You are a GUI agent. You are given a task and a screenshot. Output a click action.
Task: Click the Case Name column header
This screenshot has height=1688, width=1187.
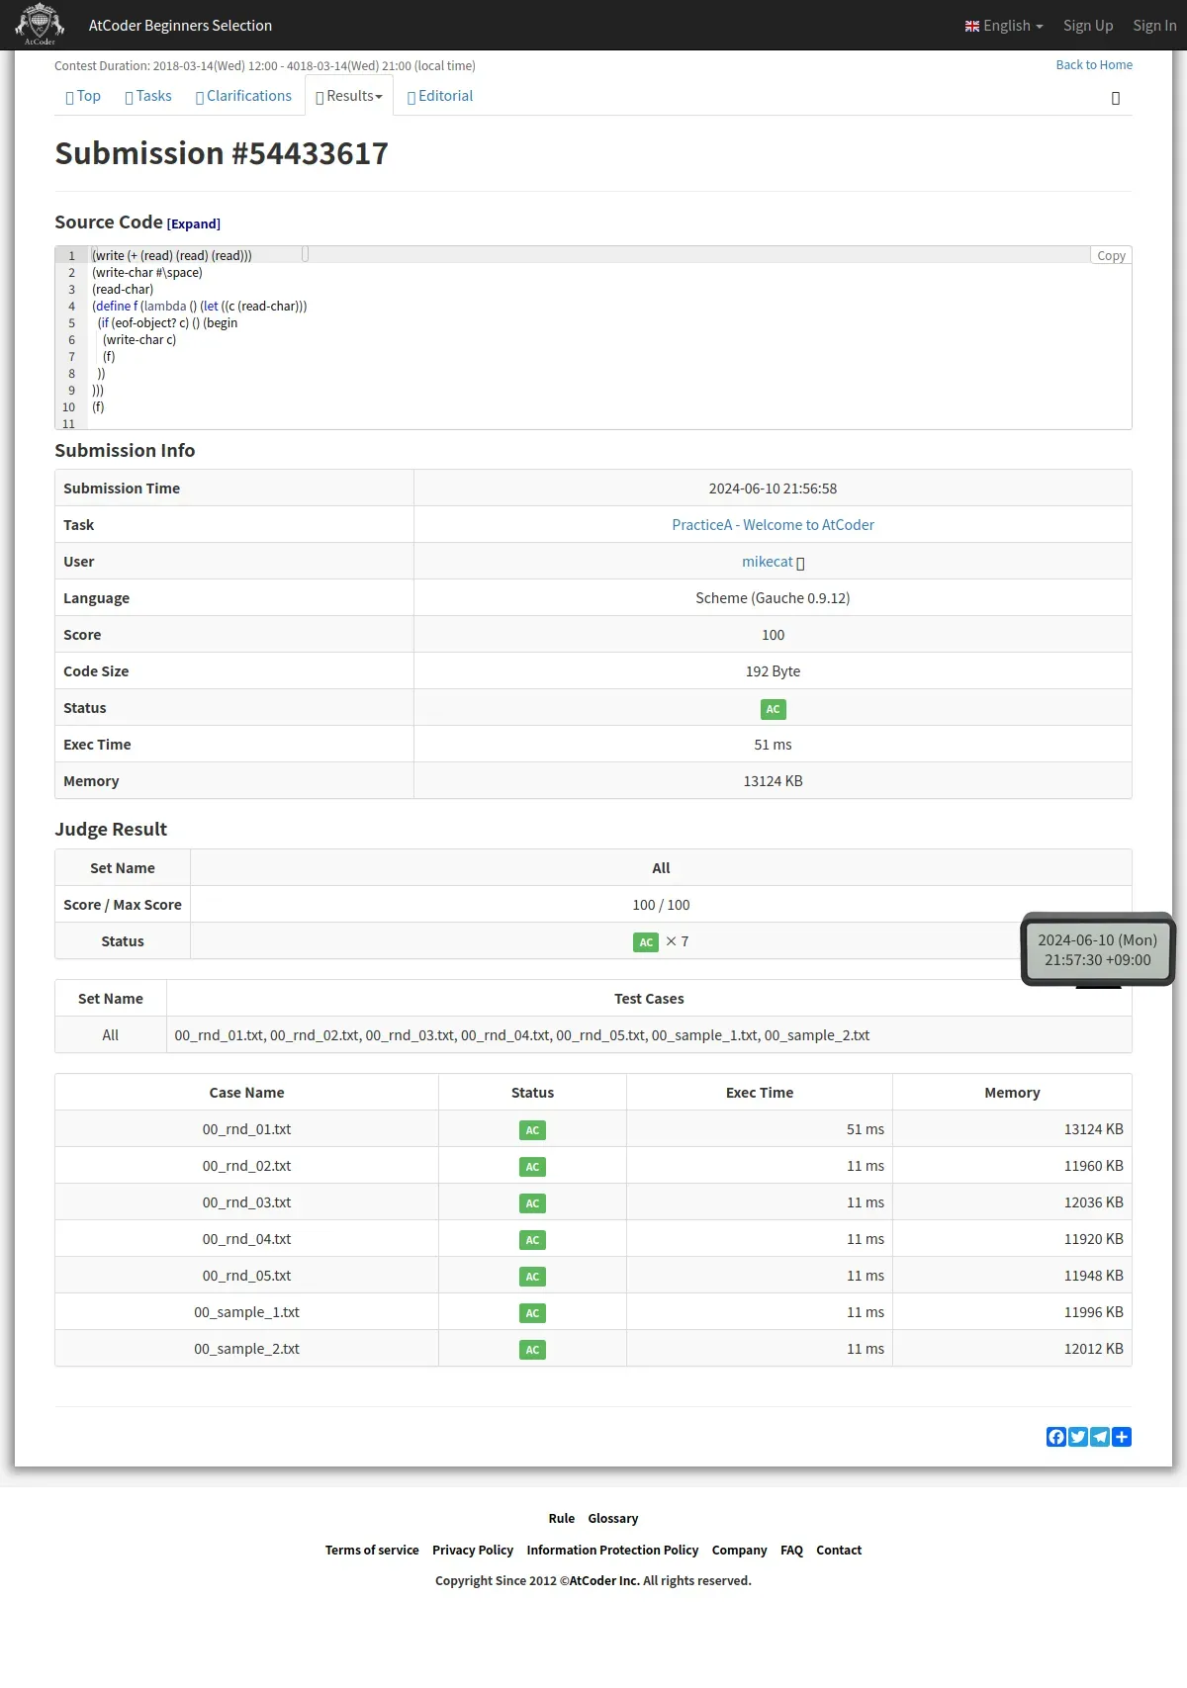click(x=246, y=1093)
